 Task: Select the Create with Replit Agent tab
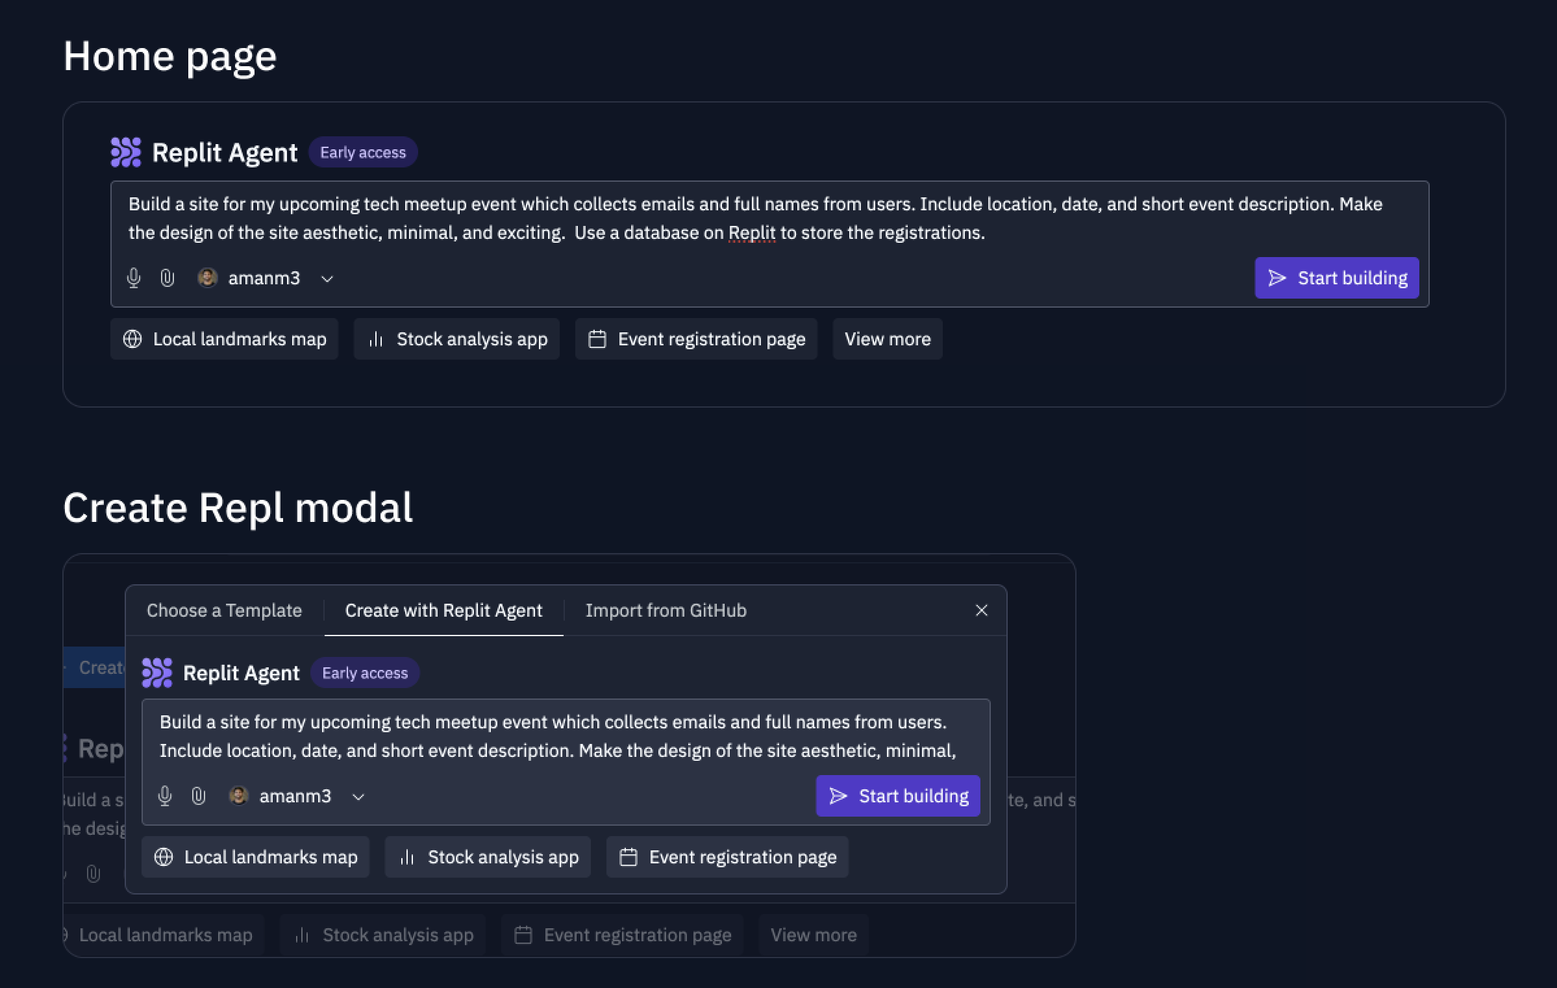tap(443, 610)
